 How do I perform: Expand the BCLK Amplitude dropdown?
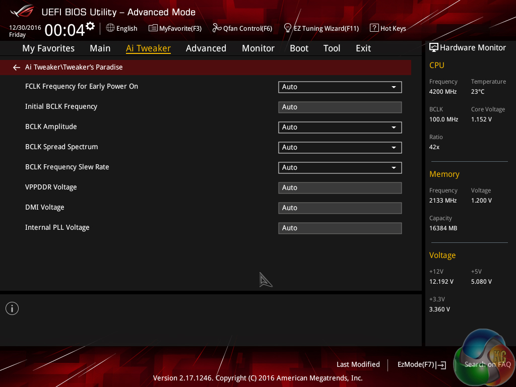click(x=340, y=127)
